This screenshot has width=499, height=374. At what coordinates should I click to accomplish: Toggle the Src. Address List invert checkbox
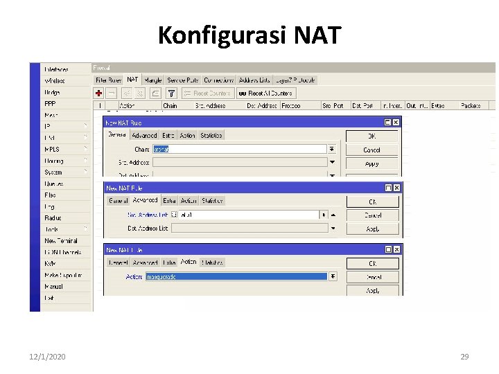tap(174, 215)
